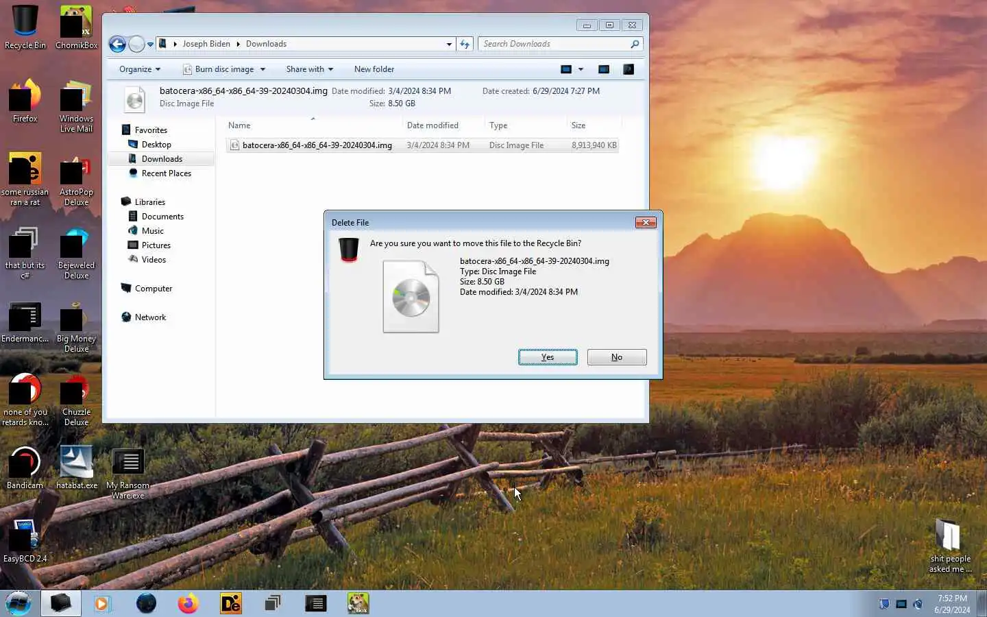Click the shit people asked me folder icon
The image size is (987, 617).
[950, 545]
